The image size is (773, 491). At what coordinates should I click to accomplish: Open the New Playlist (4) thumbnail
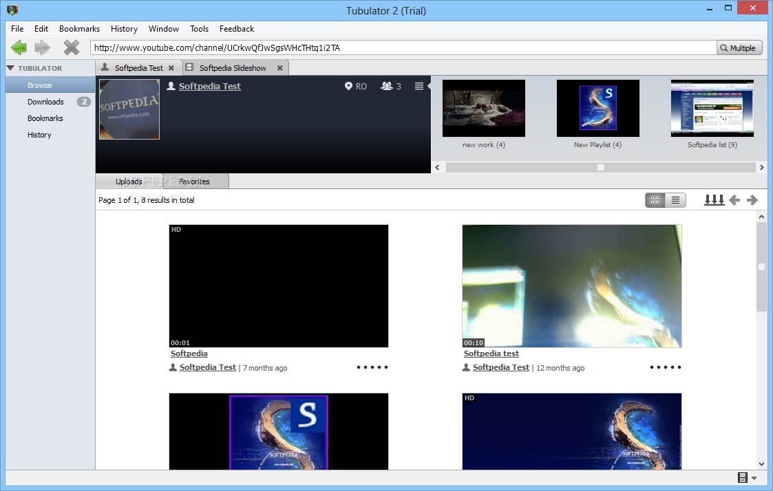click(x=598, y=109)
